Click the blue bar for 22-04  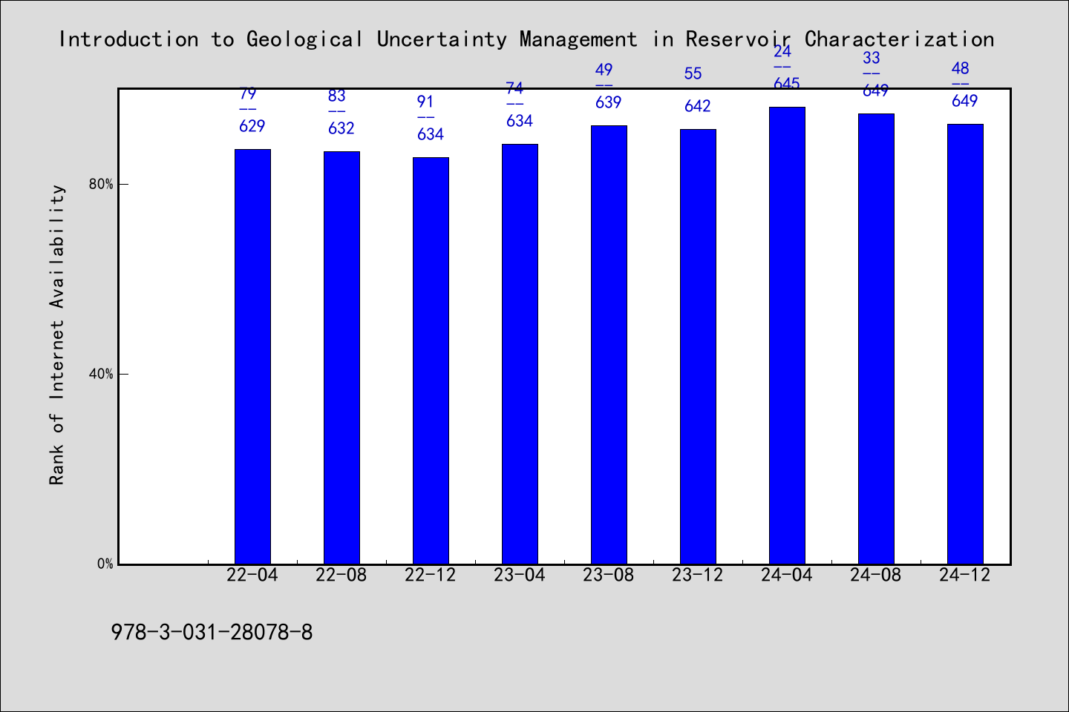[x=252, y=357]
